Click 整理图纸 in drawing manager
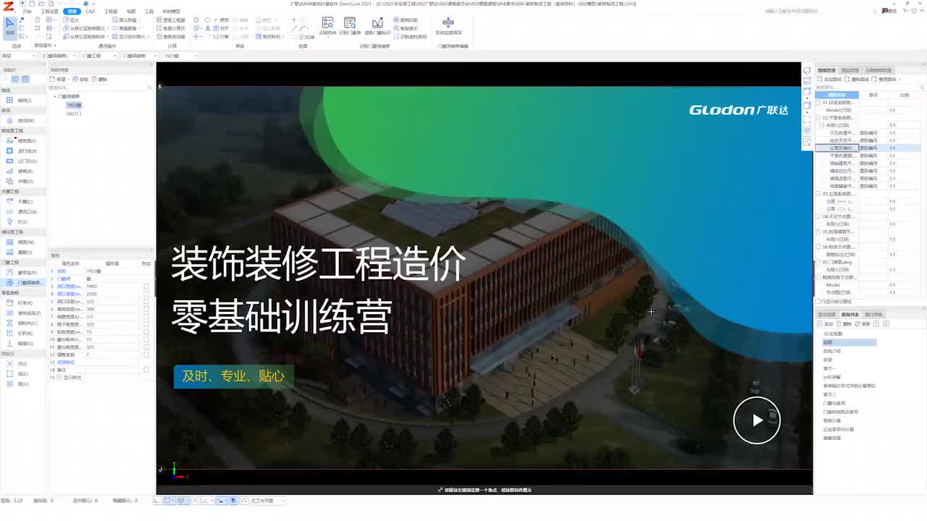The image size is (927, 521). tap(884, 80)
